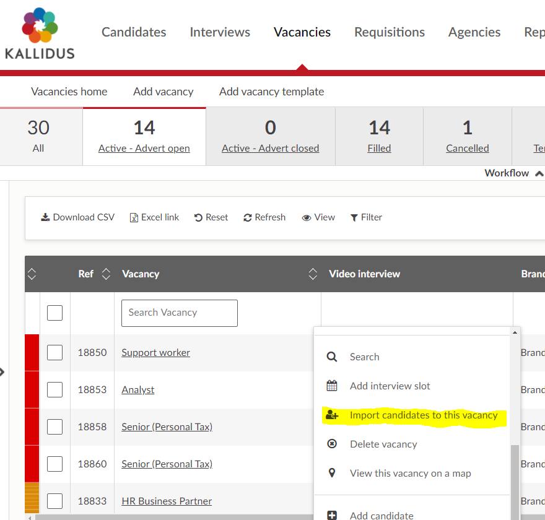Click the Delete vacancy icon
545x520 pixels.
click(x=332, y=444)
